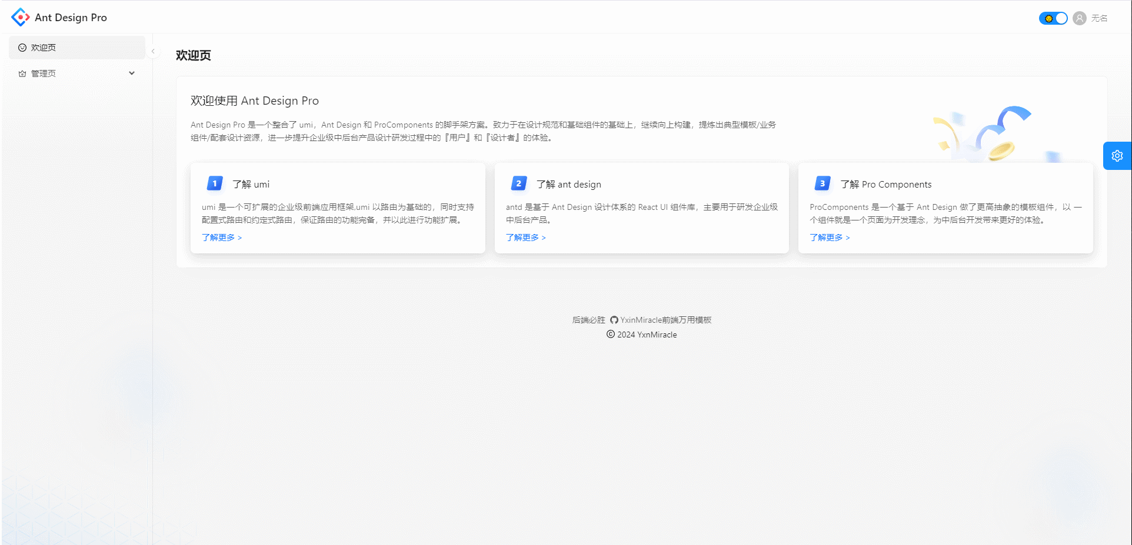Click the smiley icon beside 欢迎页

22,48
